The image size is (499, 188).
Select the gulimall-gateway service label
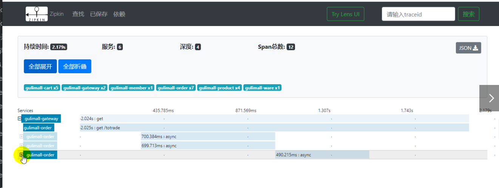click(x=41, y=119)
